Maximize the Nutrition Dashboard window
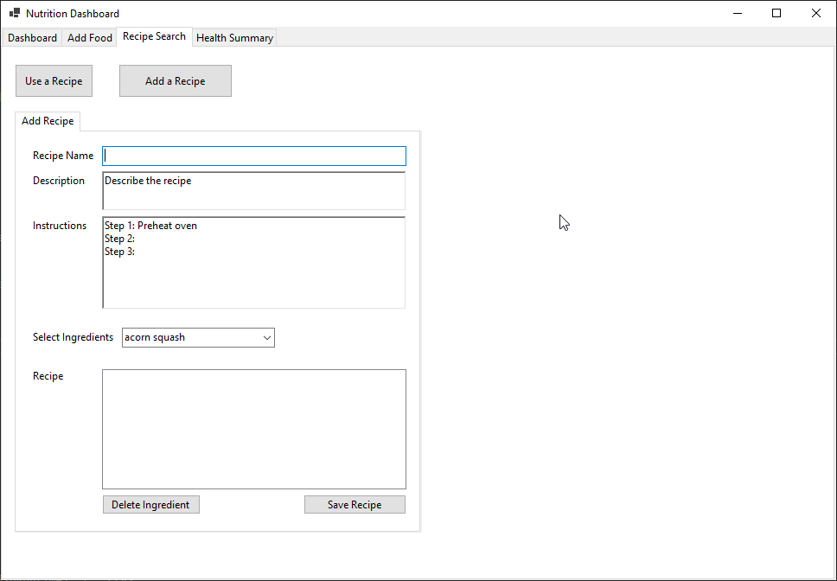837x581 pixels. coord(776,14)
